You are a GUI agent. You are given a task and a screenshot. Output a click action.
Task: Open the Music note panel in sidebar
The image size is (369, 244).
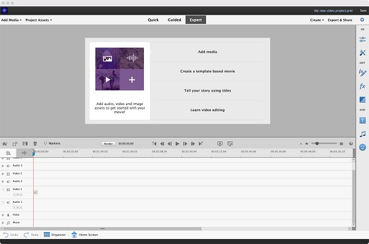click(362, 134)
